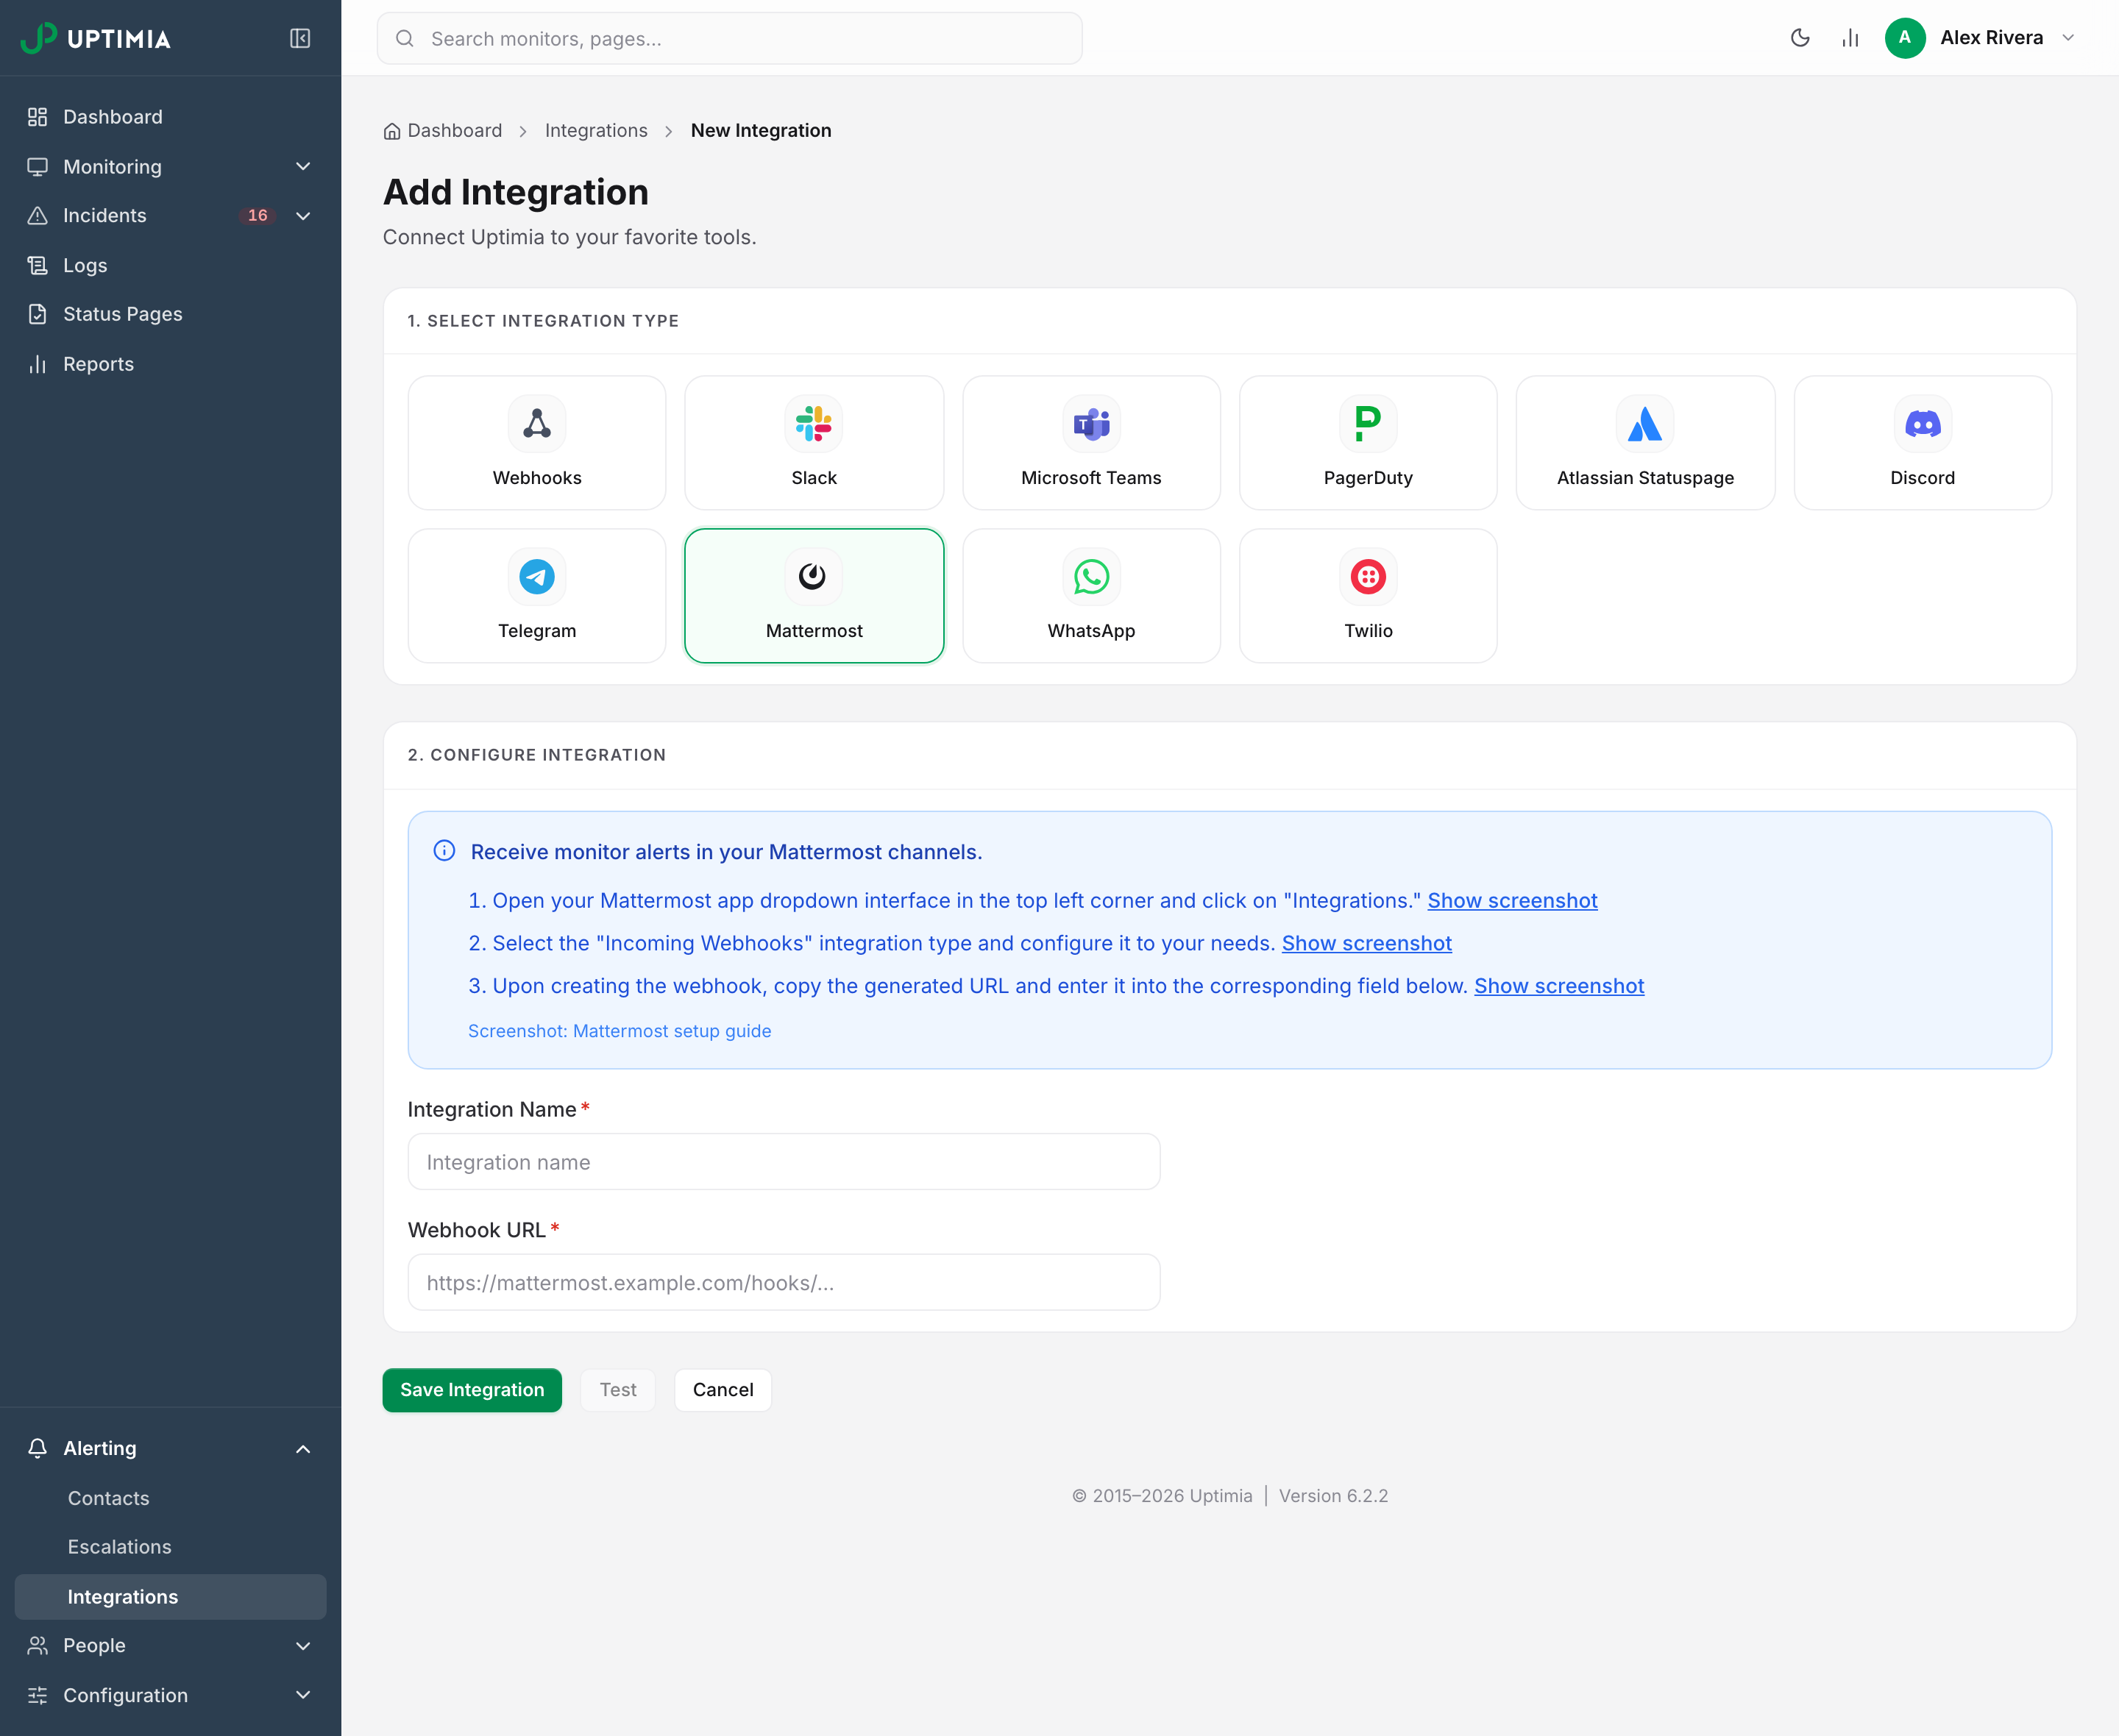Image resolution: width=2119 pixels, height=1736 pixels.
Task: Focus the Integration Name field
Action: coord(784,1162)
